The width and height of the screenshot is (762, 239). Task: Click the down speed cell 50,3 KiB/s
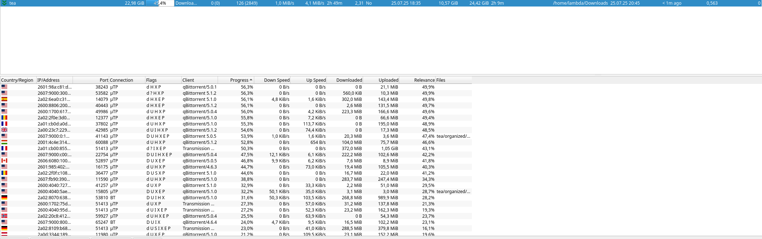[279, 197]
